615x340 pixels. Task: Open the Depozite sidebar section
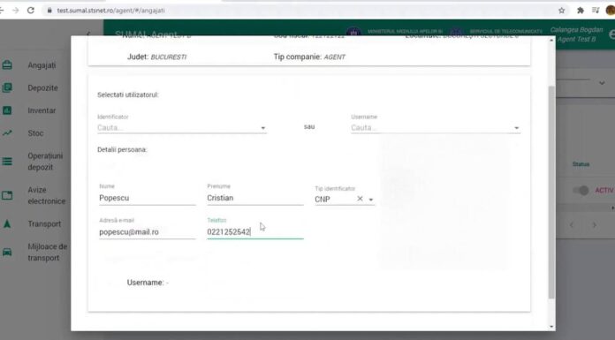[x=42, y=87]
